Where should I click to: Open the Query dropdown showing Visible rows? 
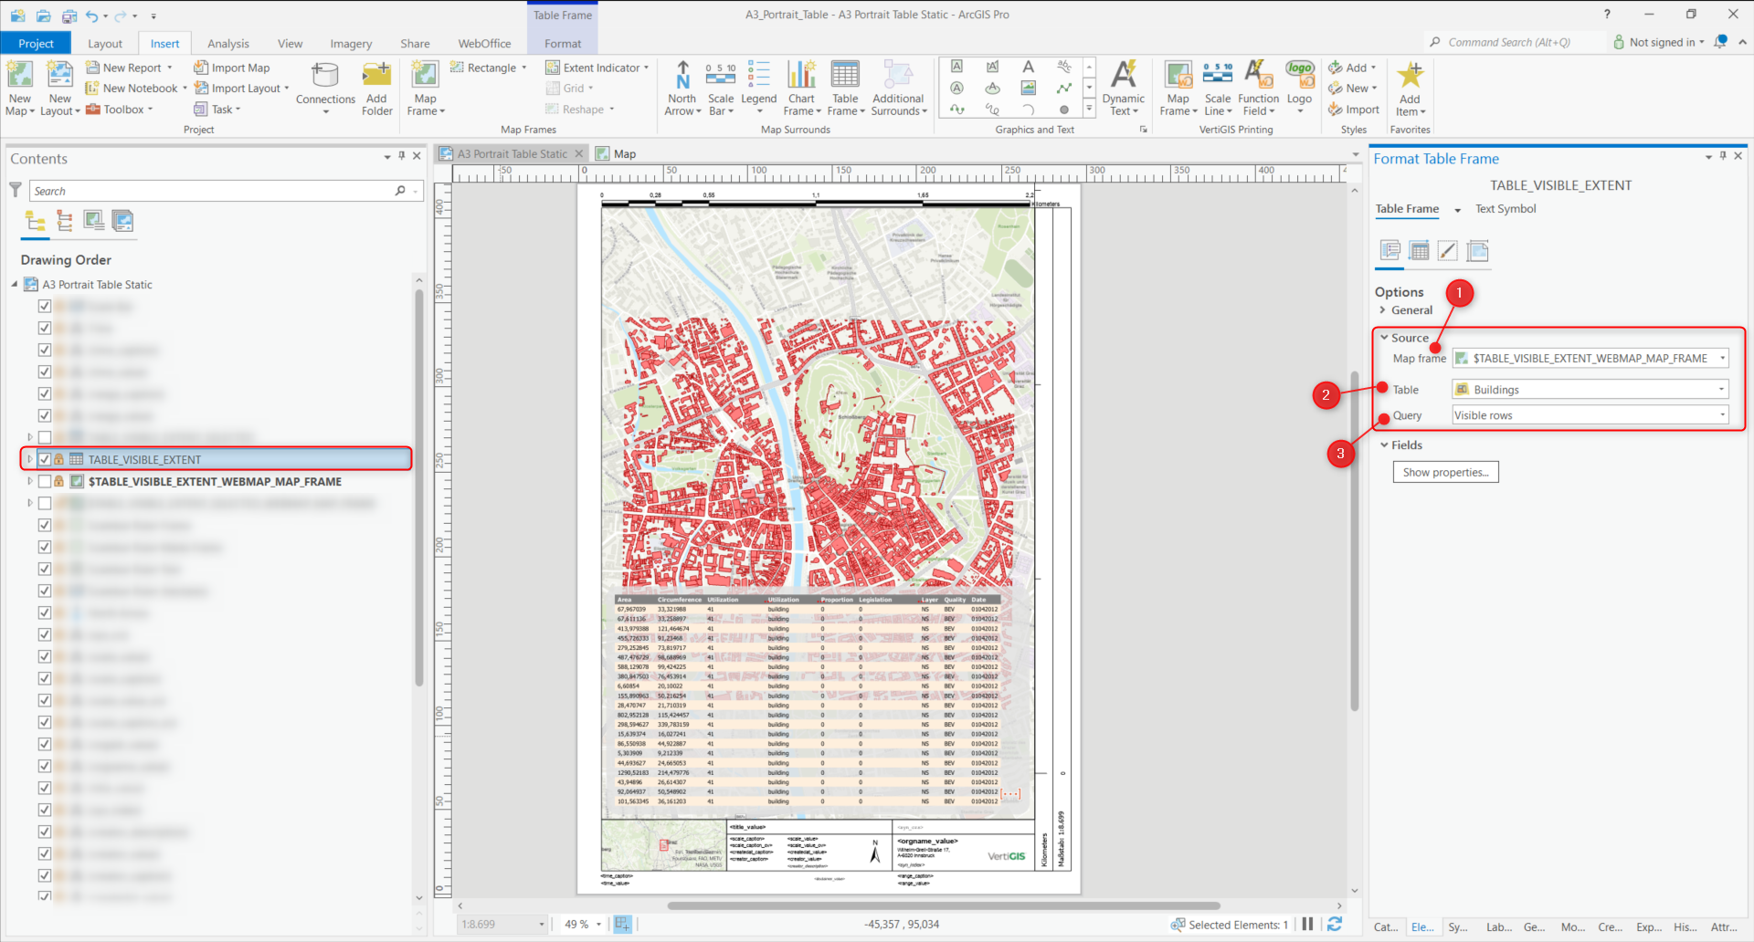[x=1590, y=415]
